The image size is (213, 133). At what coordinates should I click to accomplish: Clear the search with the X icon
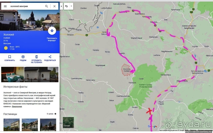point(54,6)
